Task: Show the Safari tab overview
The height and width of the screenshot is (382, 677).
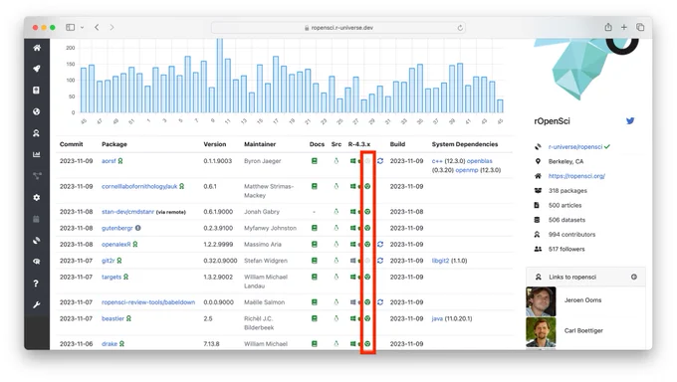Action: (x=640, y=27)
